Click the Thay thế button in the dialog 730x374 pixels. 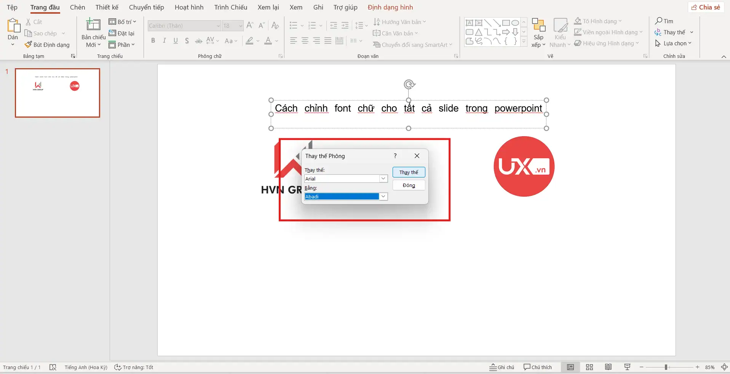(x=408, y=172)
